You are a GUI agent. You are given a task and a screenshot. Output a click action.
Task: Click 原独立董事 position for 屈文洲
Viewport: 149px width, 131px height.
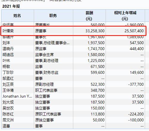point(44,120)
